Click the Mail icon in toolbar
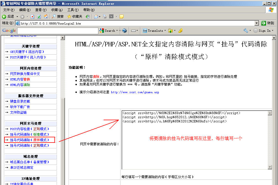This screenshot has width=278, height=185. [x=96, y=17]
